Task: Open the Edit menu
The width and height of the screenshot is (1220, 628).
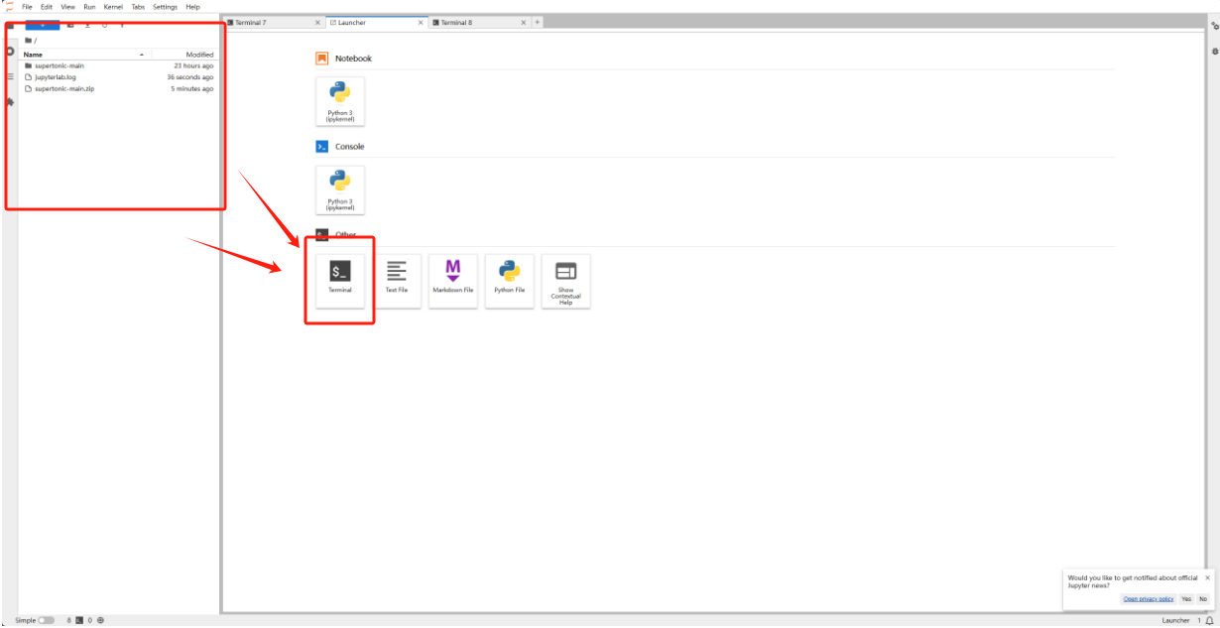Action: (x=47, y=7)
